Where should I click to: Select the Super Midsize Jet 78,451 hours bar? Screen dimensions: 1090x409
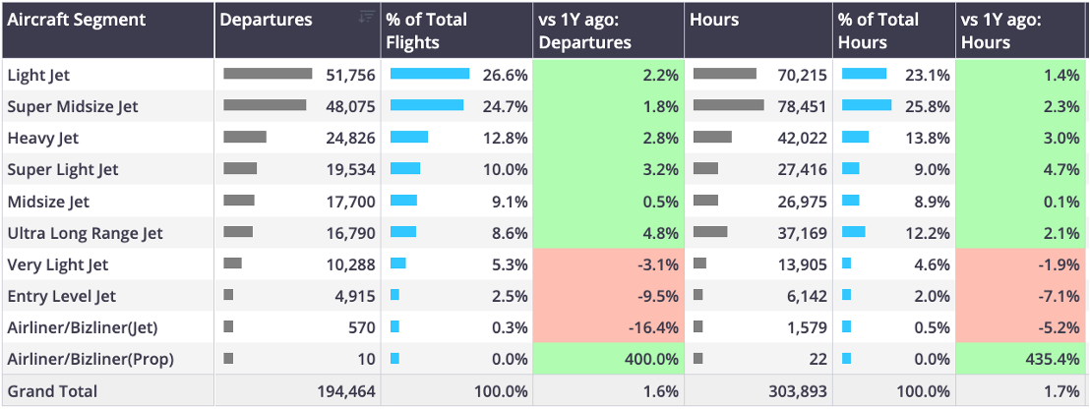coord(729,105)
